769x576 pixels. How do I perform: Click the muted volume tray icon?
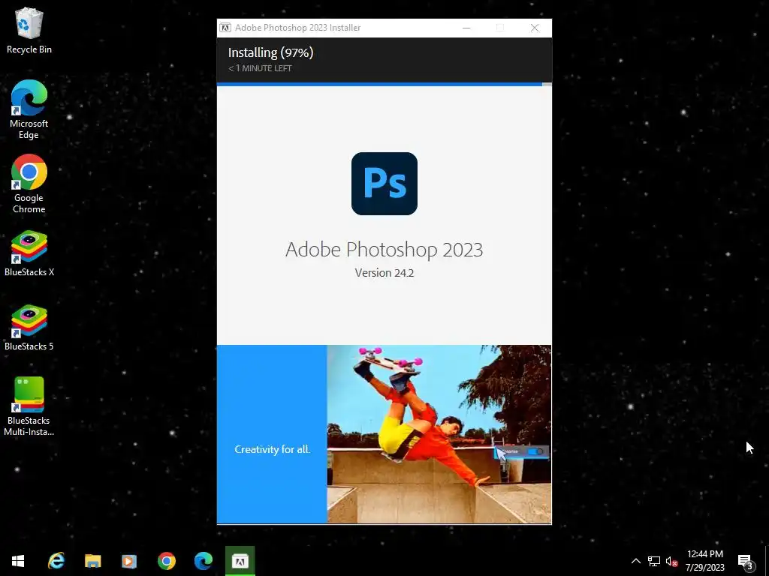[671, 561]
